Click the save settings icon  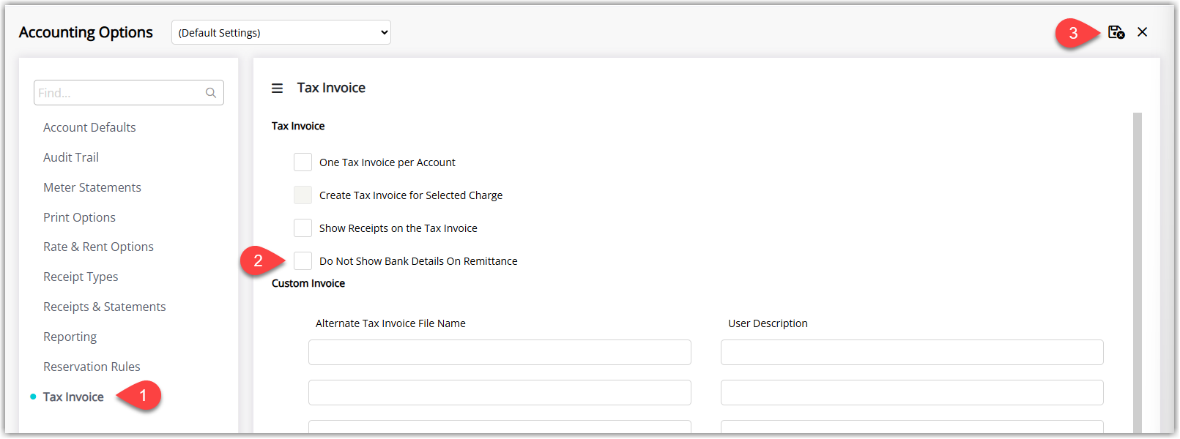click(1116, 32)
